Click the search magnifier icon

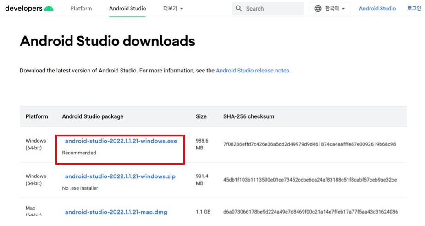[x=239, y=8]
